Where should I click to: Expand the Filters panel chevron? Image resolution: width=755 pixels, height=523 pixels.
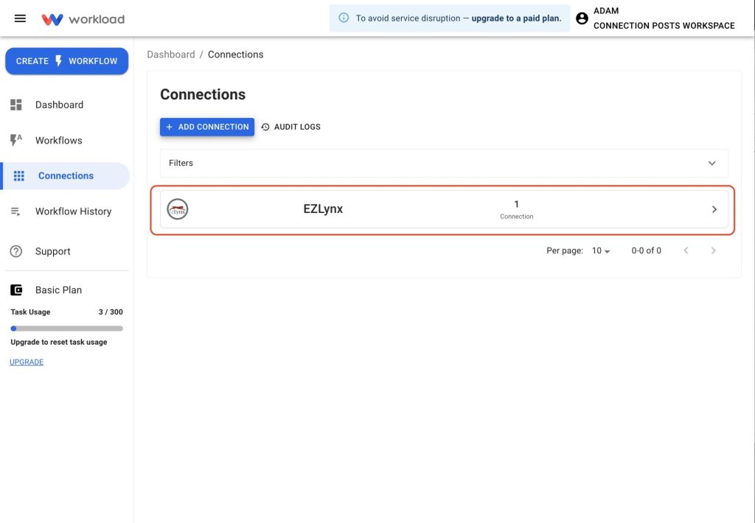(x=711, y=163)
